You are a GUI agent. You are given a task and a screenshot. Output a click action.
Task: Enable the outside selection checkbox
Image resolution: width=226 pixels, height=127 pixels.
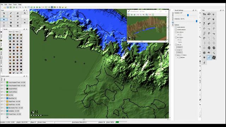click(x=176, y=30)
